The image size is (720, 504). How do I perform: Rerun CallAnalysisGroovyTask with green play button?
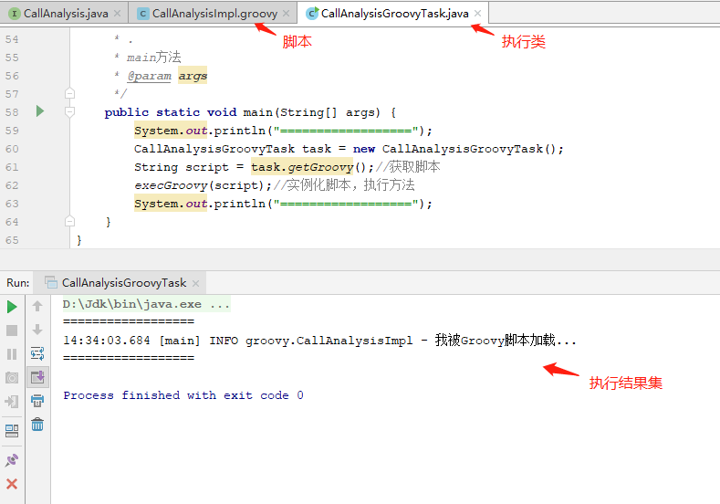pos(12,307)
